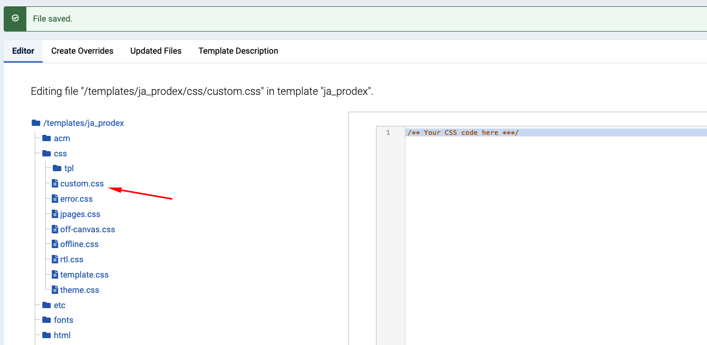Click the off-canvas.css file icon
Image resolution: width=707 pixels, height=345 pixels.
point(55,230)
